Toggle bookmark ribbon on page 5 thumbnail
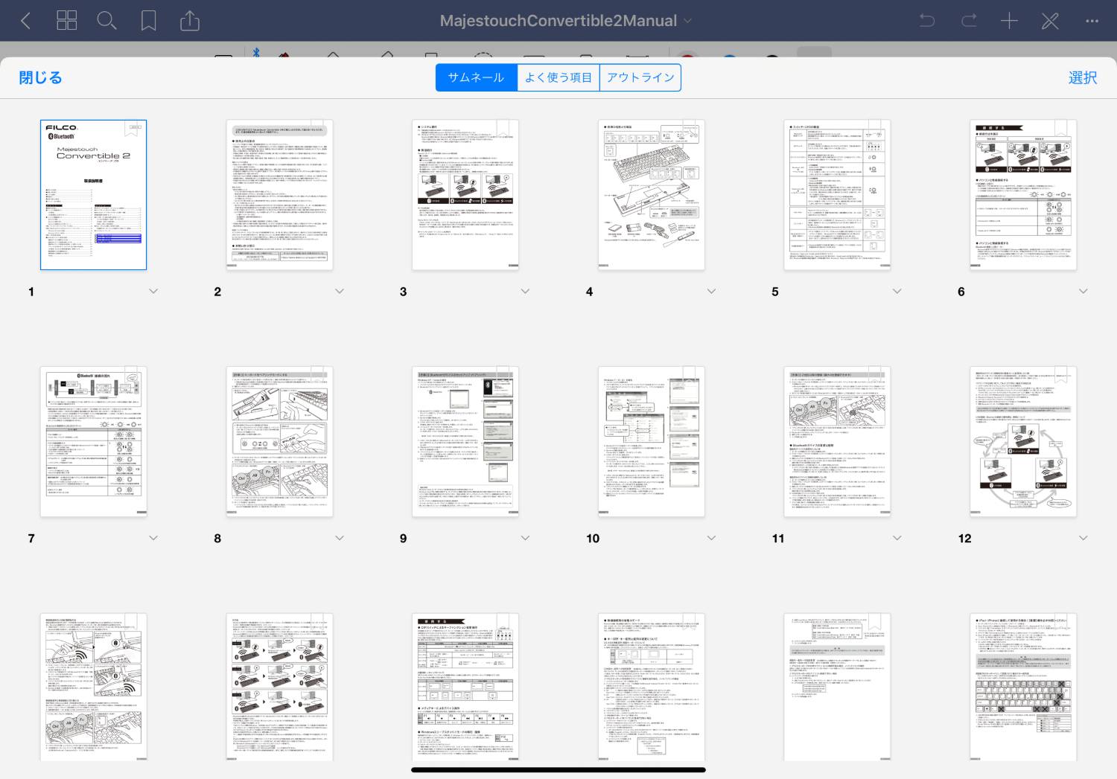The image size is (1117, 779). point(876,128)
